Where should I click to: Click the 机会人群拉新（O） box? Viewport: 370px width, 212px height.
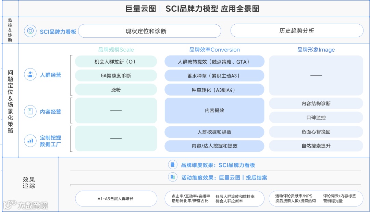coord(116,62)
